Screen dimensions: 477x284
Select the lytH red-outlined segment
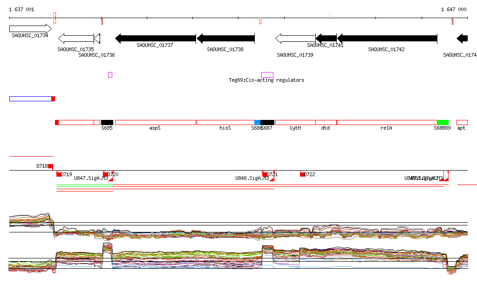[295, 122]
